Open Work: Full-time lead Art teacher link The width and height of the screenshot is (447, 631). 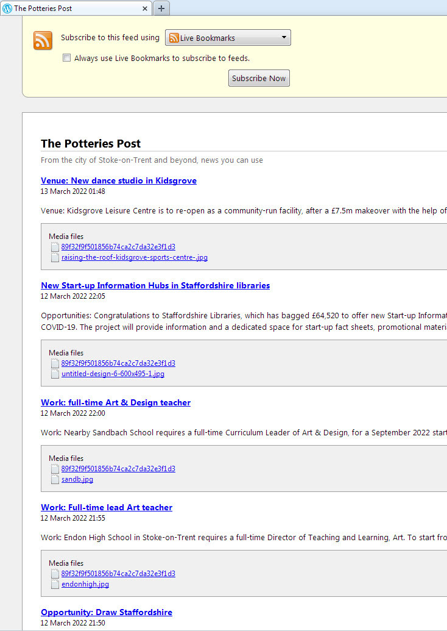click(106, 507)
